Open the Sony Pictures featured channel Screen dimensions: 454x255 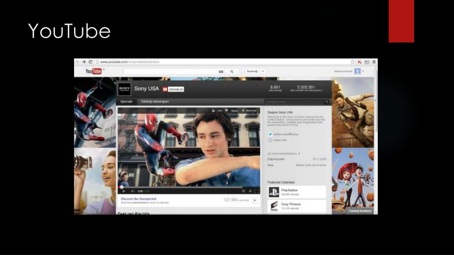pyautogui.click(x=297, y=206)
